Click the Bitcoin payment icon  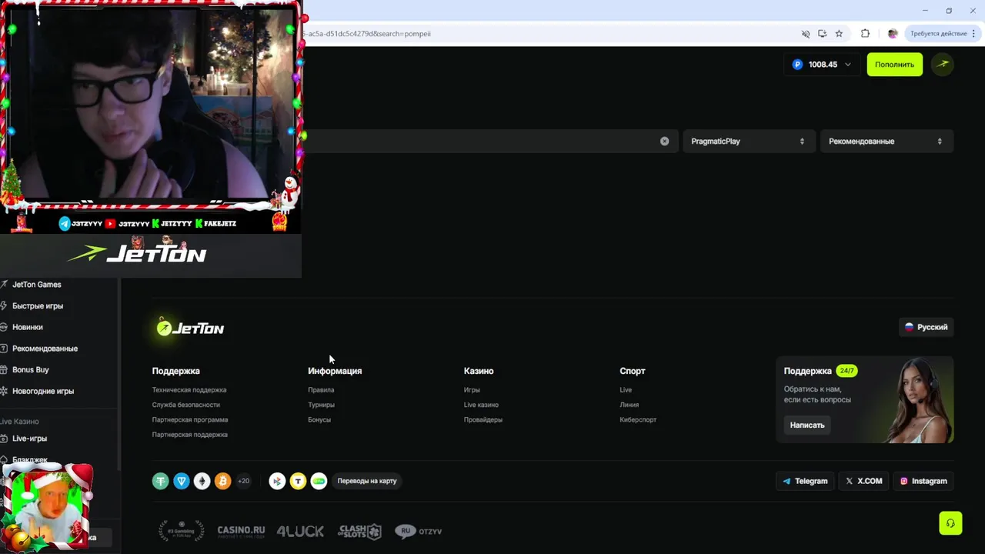(x=222, y=481)
